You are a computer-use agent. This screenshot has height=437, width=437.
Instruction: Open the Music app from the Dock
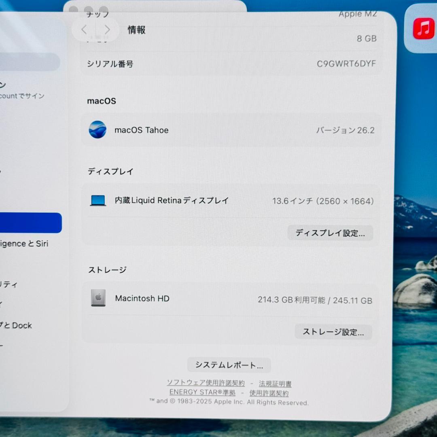[423, 28]
